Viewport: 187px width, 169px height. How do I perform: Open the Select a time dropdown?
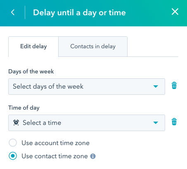[87, 123]
